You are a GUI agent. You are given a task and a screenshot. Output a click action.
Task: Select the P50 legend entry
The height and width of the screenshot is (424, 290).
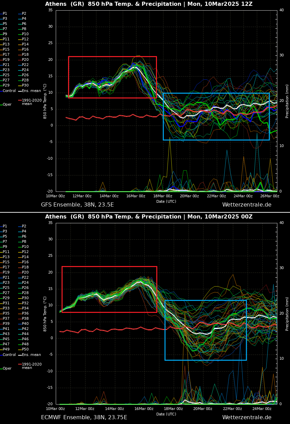coord(25,349)
